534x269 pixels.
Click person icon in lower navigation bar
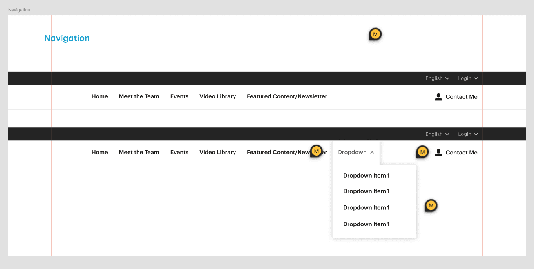[438, 153]
